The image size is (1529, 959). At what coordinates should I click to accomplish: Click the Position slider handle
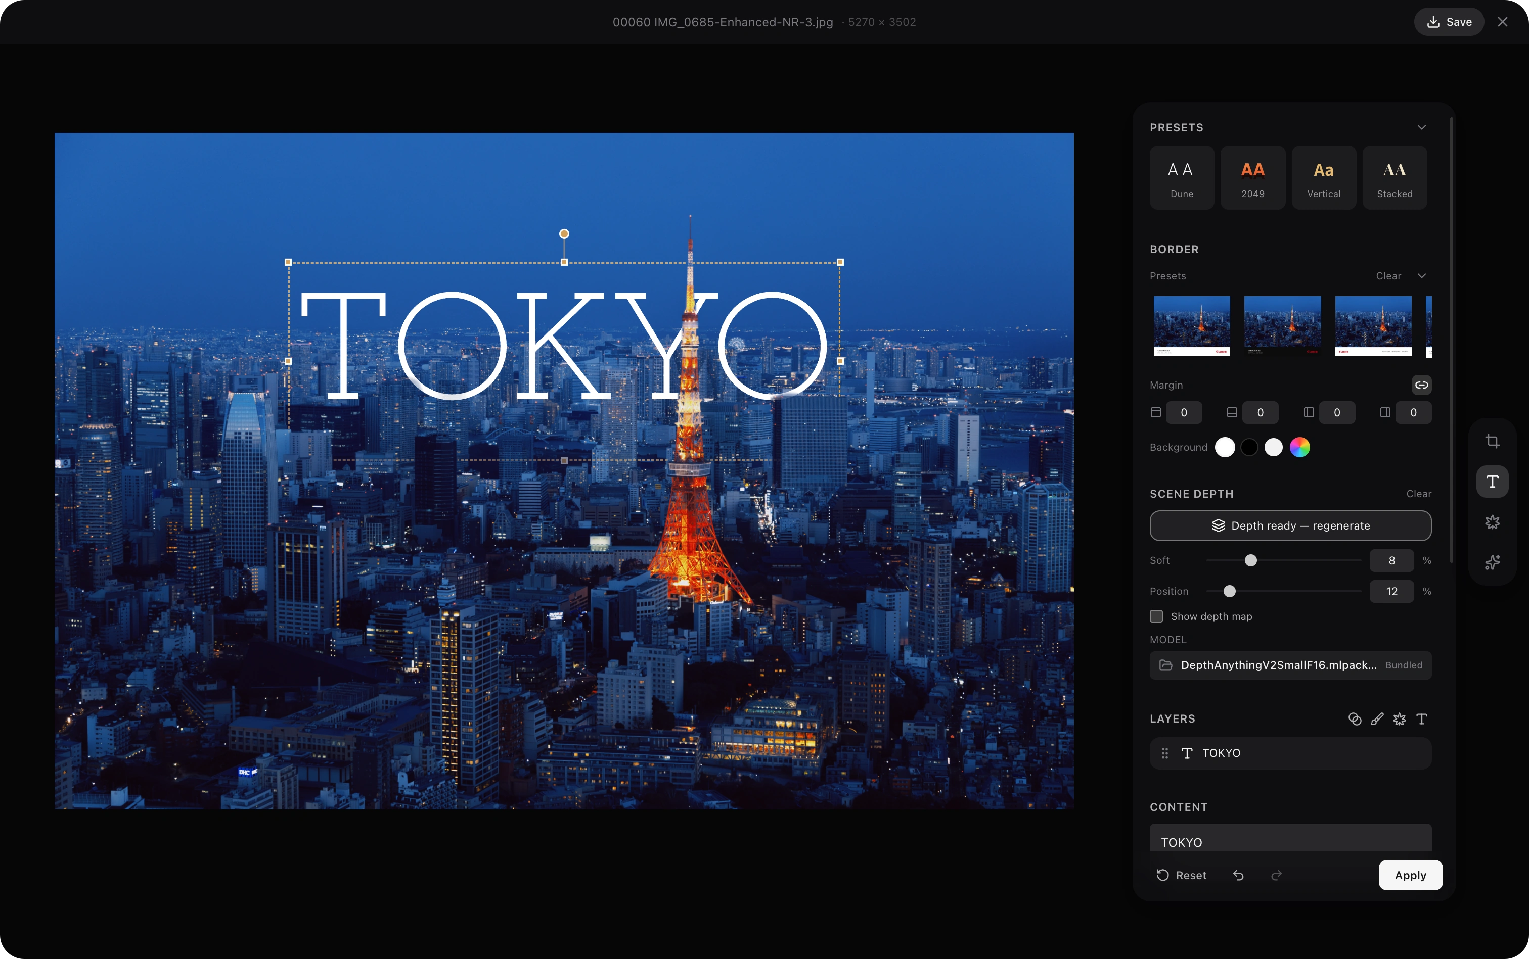pos(1230,591)
